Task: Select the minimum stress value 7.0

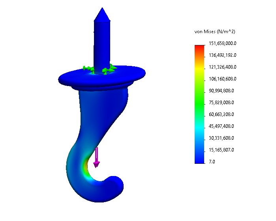Action: 212,162
